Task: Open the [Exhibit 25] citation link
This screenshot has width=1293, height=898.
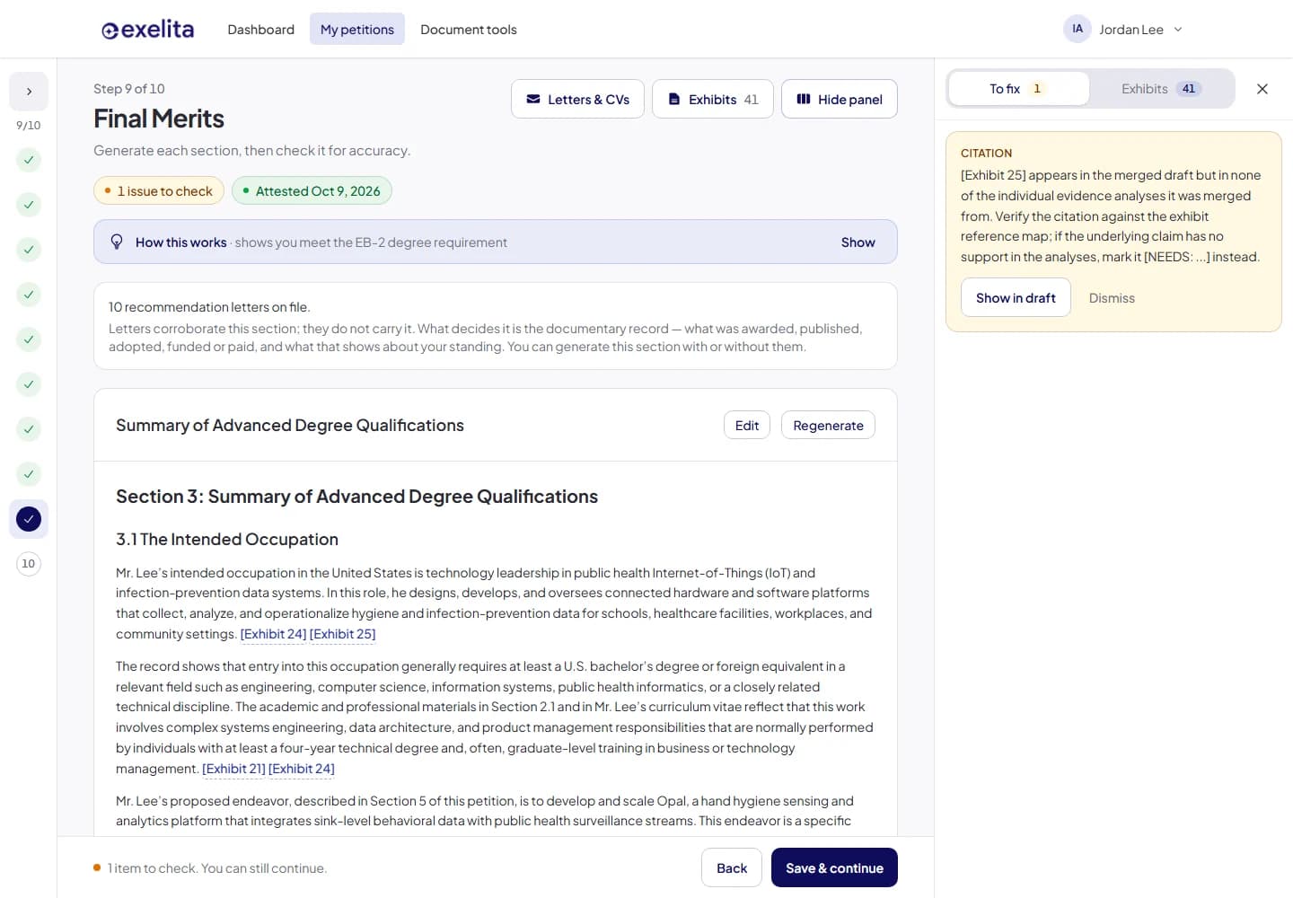Action: click(343, 634)
